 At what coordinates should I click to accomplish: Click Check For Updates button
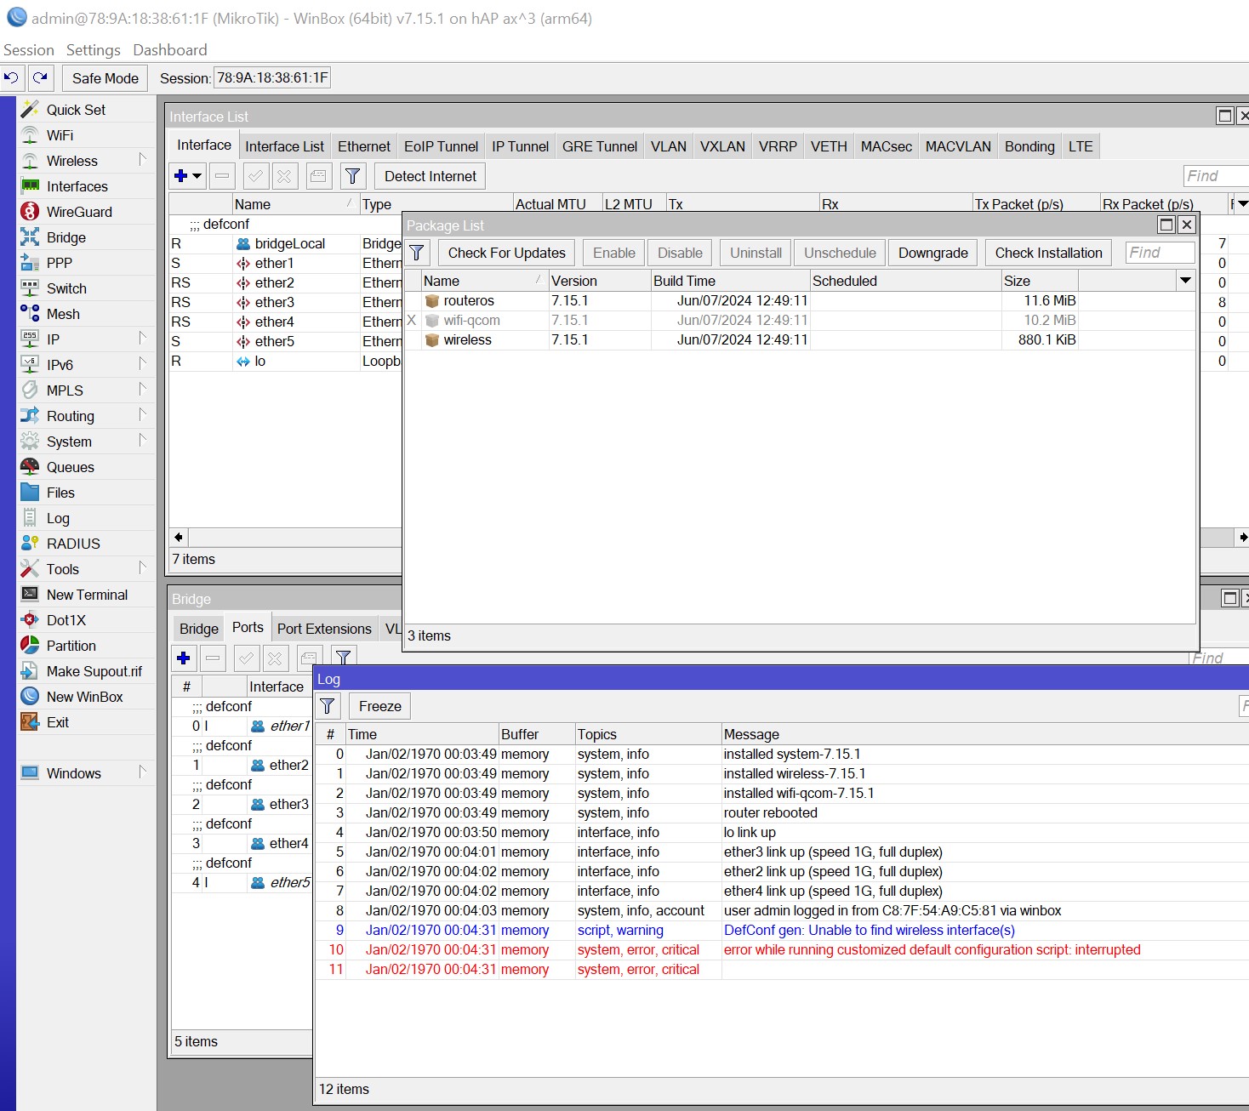click(x=506, y=253)
